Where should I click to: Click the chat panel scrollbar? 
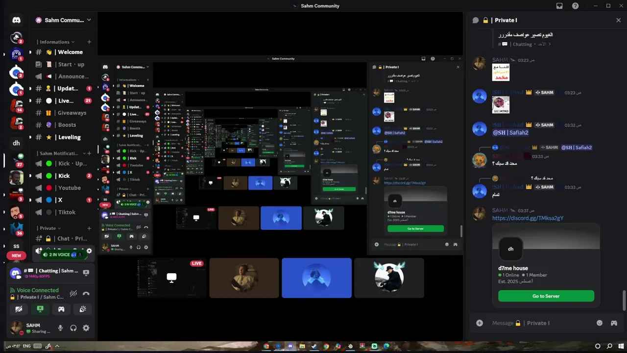[624, 300]
